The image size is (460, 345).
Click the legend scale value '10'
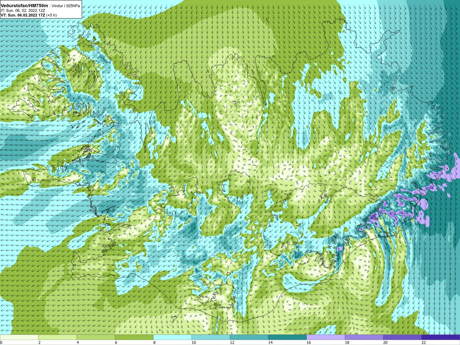point(194,342)
